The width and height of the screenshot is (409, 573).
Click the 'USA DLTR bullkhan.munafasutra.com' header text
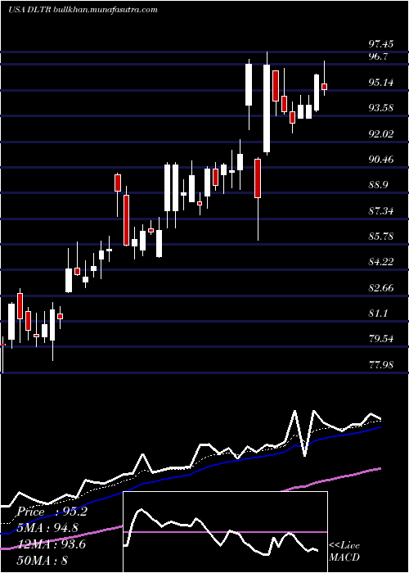[83, 10]
